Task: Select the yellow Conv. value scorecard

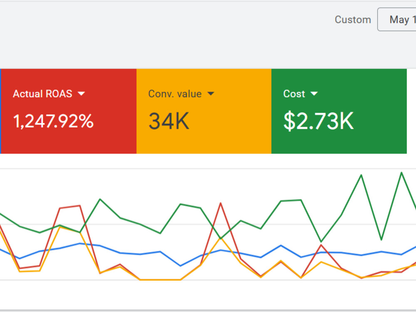Action: (x=204, y=111)
